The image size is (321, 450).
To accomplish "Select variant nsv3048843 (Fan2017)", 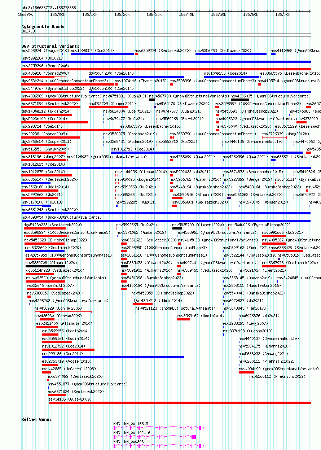I will pos(244,308).
